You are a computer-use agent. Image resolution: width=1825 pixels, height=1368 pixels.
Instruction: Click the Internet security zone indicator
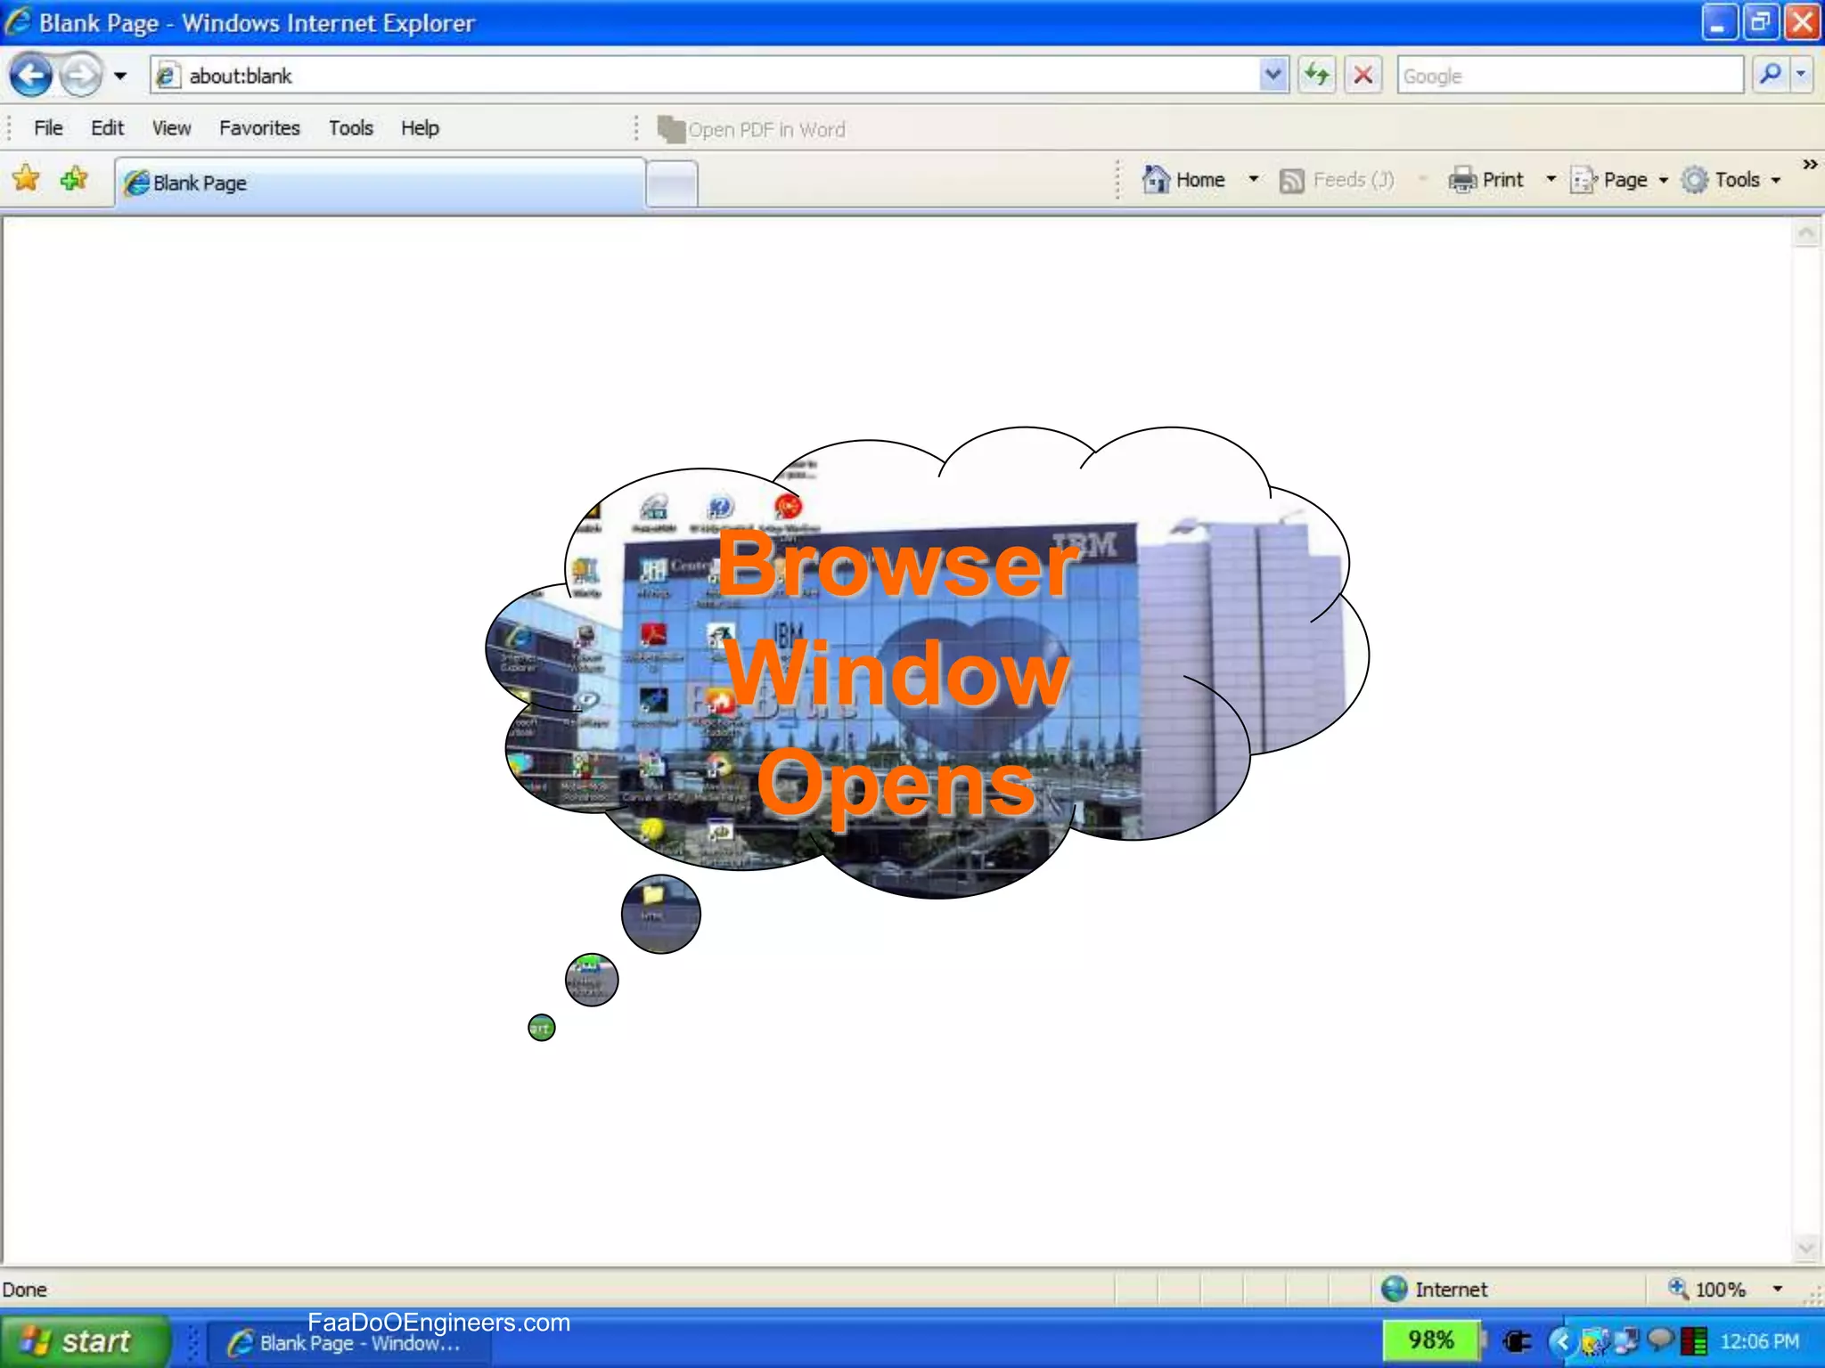pos(1435,1289)
